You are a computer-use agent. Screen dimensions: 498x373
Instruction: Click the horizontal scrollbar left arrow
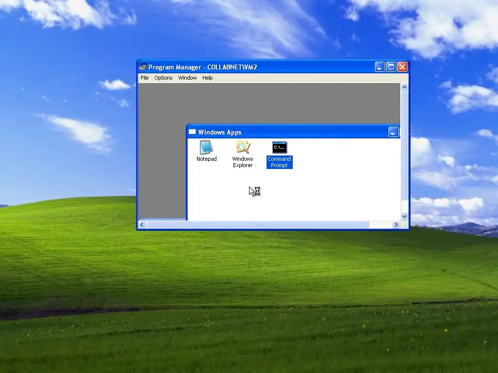[x=142, y=224]
